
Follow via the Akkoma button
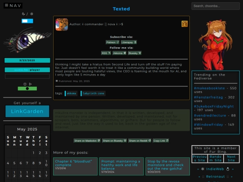120,53
